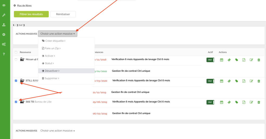Check the Nissan 4t row checkbox
Image resolution: width=266 pixels, height=139 pixels.
click(x=16, y=59)
